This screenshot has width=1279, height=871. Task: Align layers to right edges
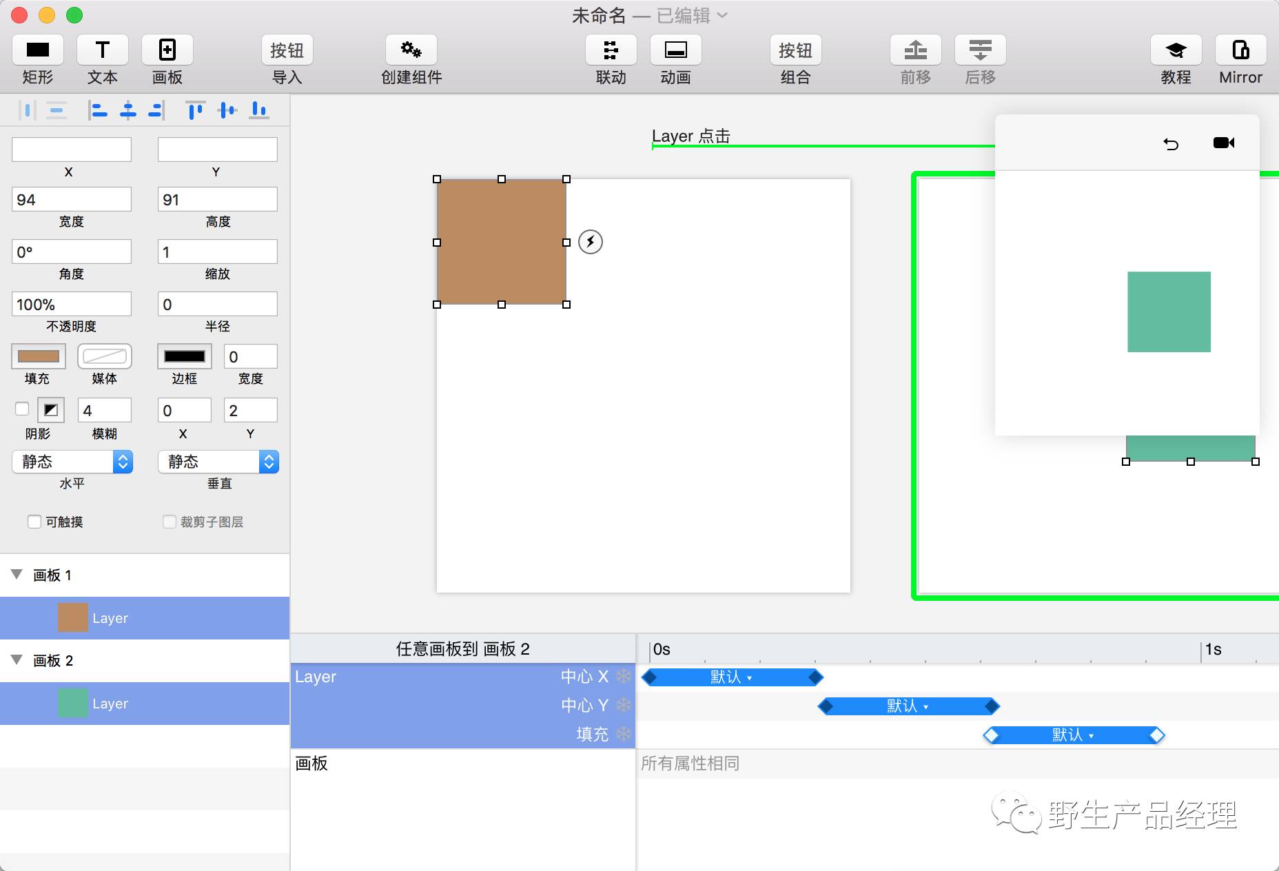click(157, 110)
